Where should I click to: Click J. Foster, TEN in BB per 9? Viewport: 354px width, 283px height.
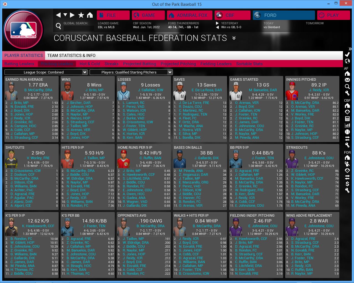[263, 158]
